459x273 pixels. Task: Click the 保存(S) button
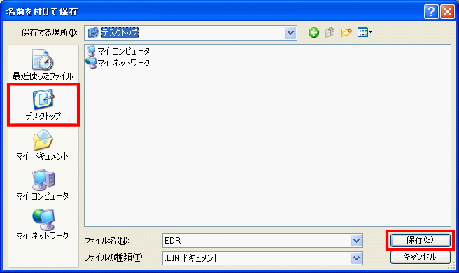tap(420, 240)
